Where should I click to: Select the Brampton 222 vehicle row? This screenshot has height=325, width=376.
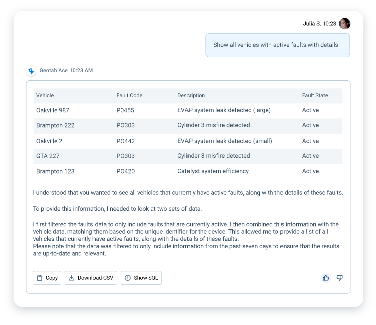55,125
